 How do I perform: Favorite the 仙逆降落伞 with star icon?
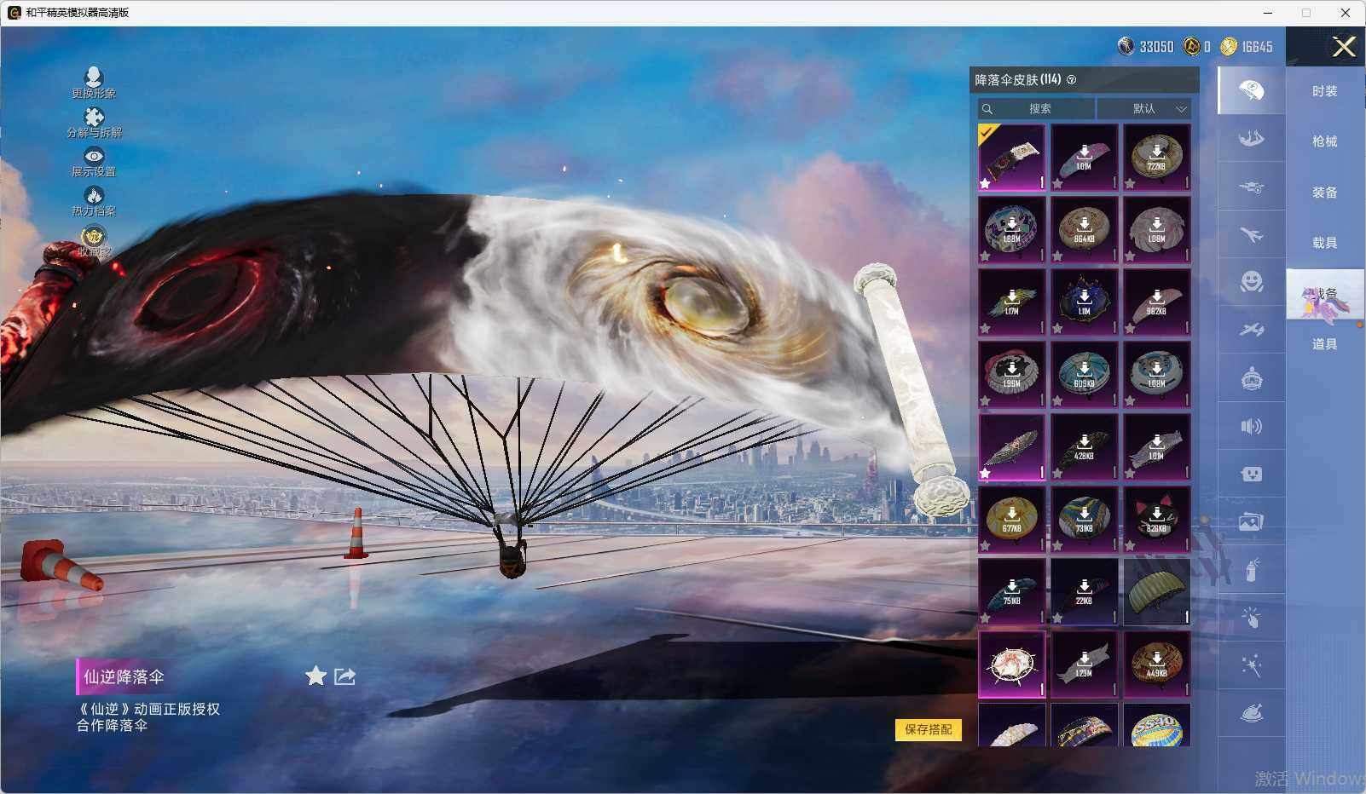pos(316,676)
